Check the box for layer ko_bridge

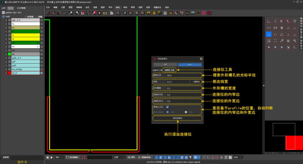coord(6,69)
